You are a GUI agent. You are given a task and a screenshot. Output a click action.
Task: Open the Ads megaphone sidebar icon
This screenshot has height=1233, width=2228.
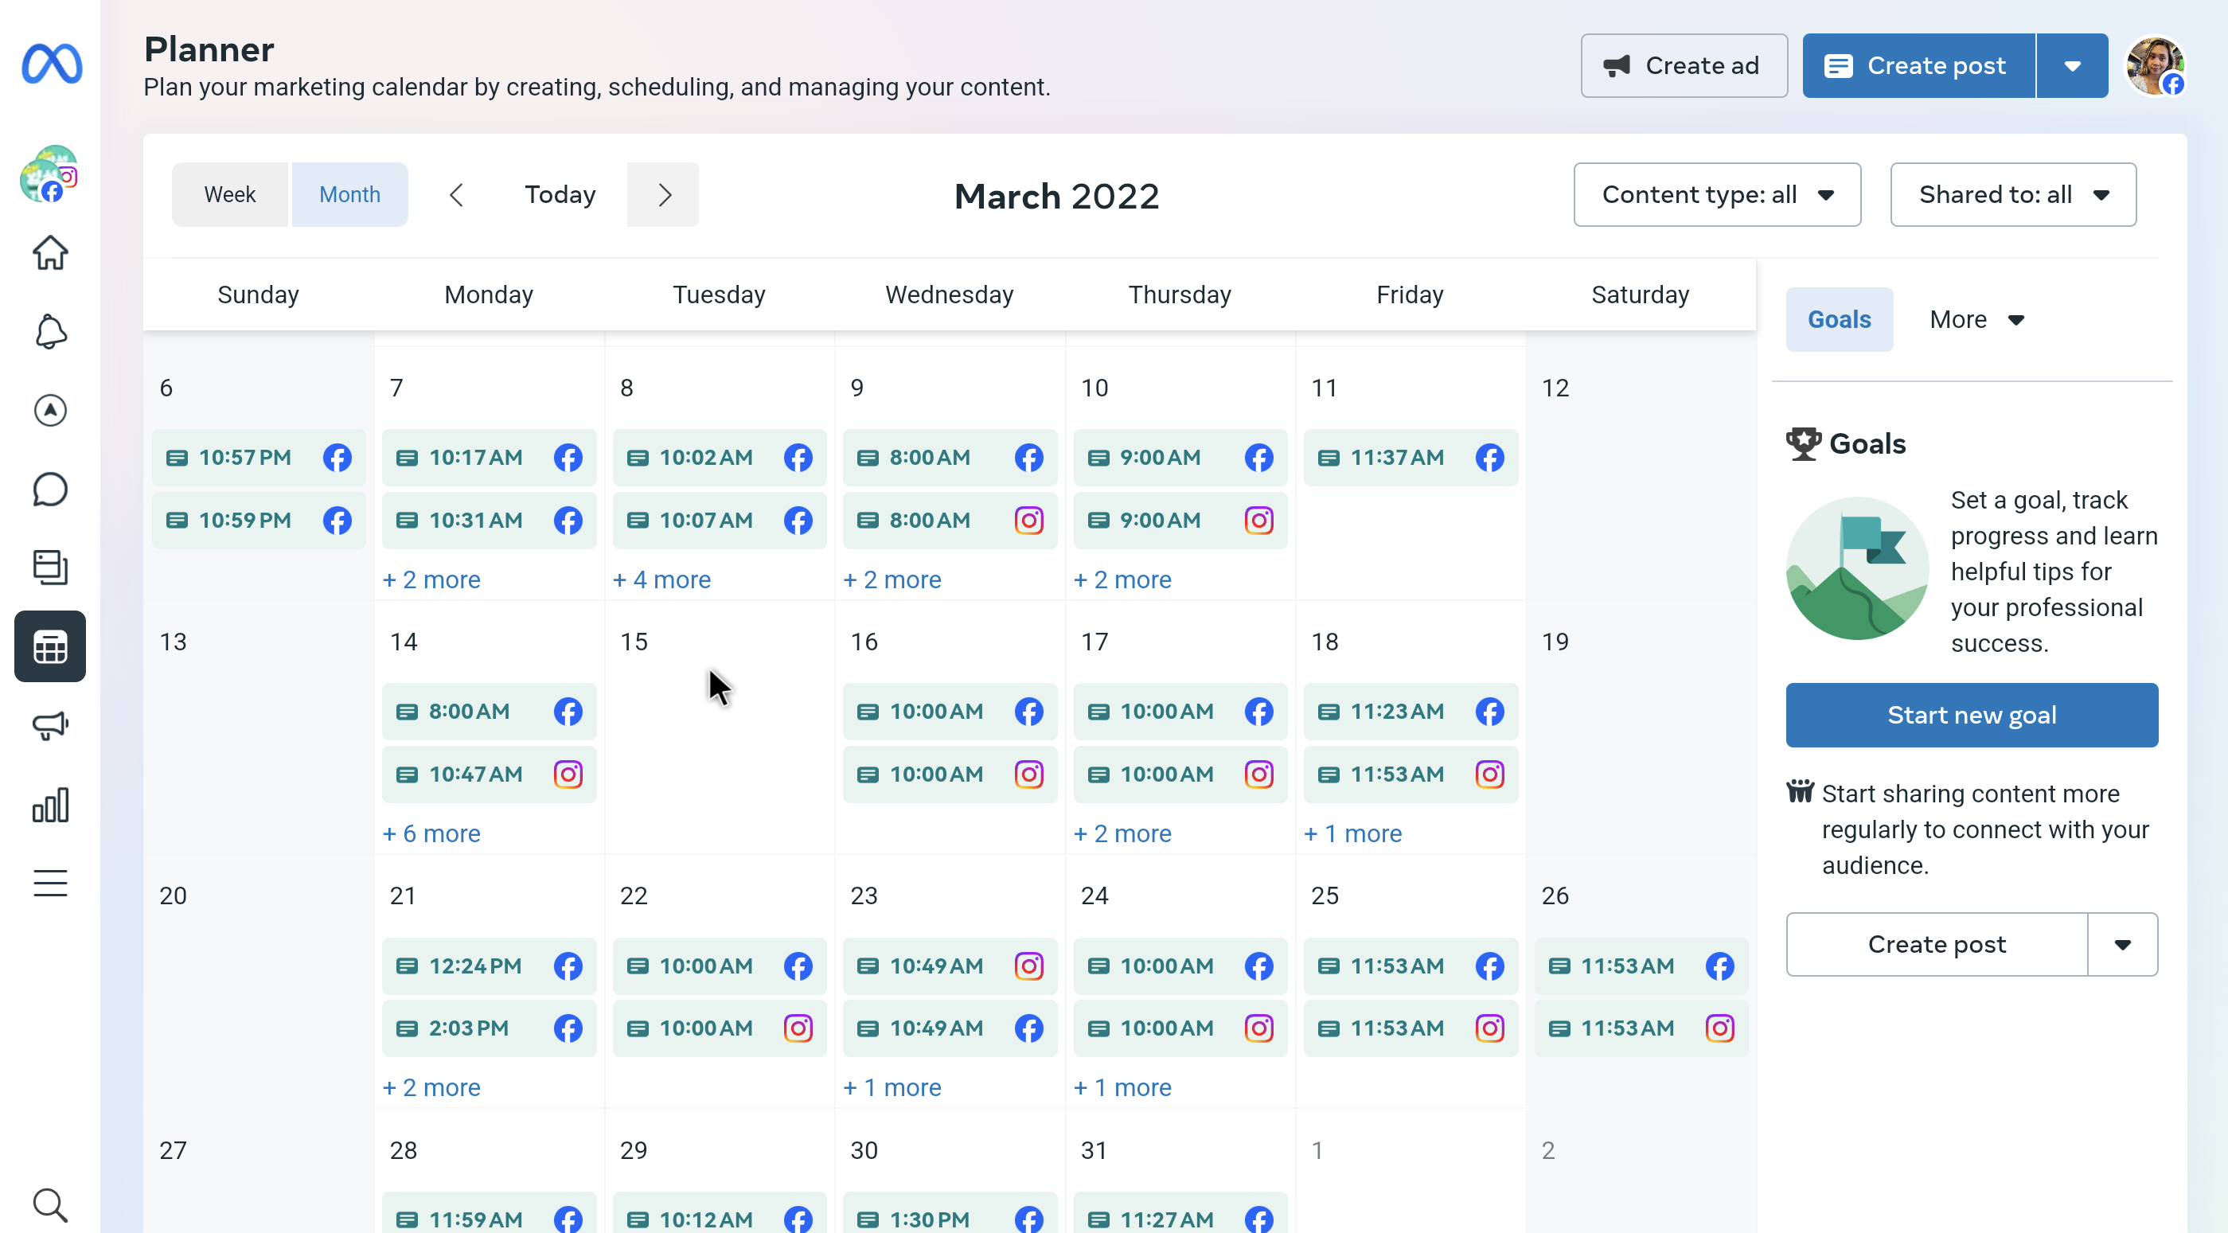click(x=50, y=725)
